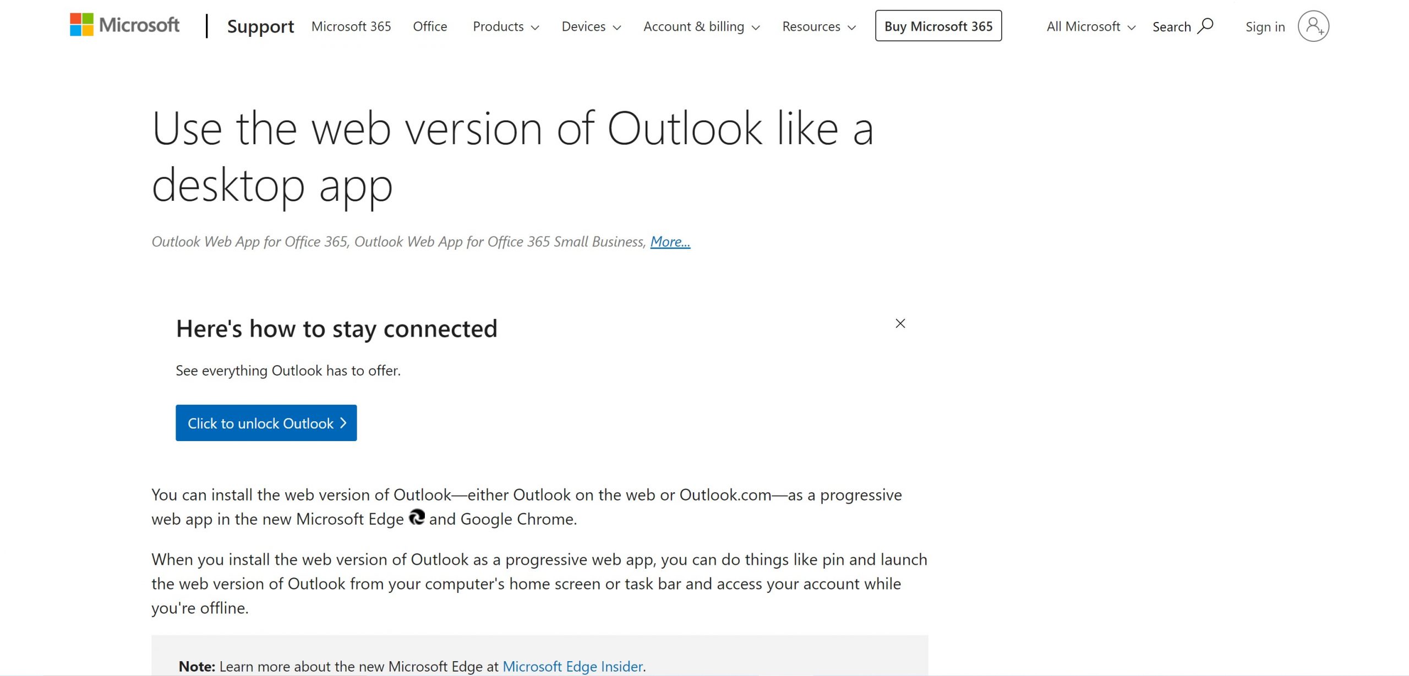1409x676 pixels.
Task: Expand the Devices dropdown
Action: (591, 26)
